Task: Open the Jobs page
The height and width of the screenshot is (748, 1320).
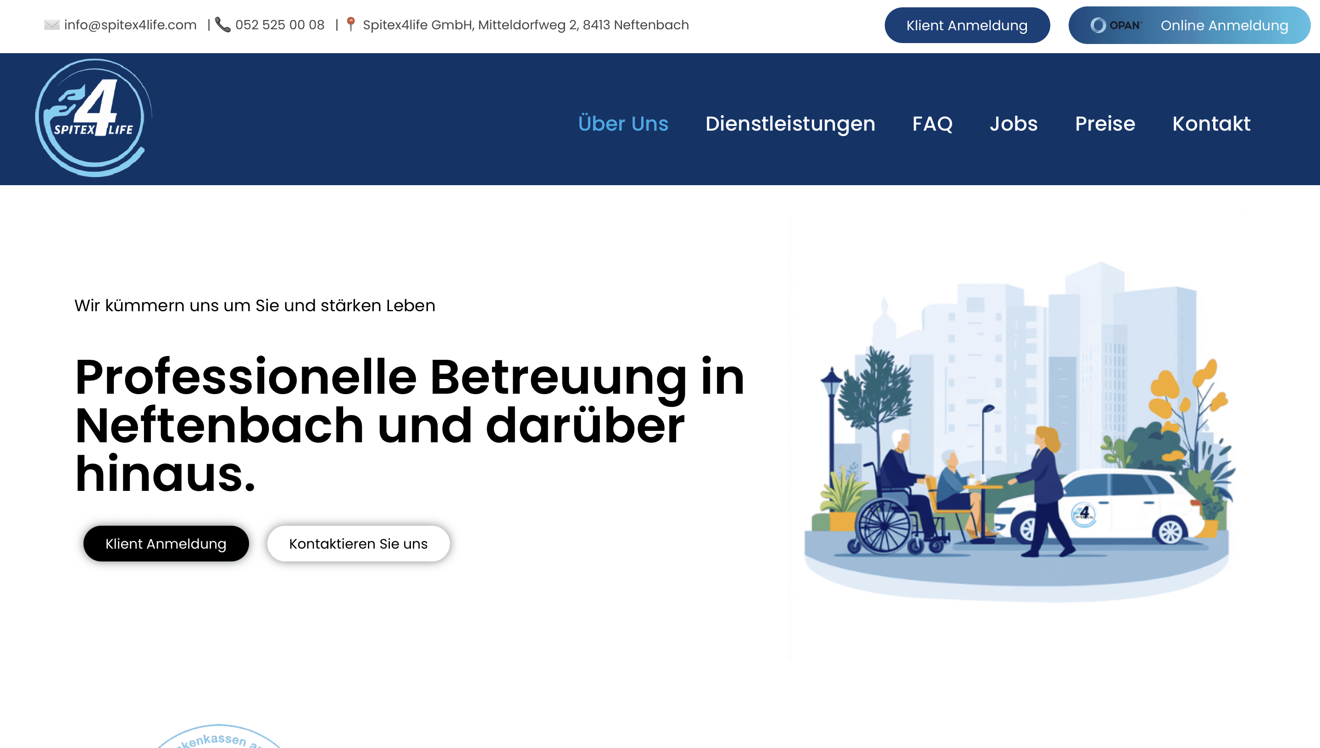Action: [x=1014, y=123]
